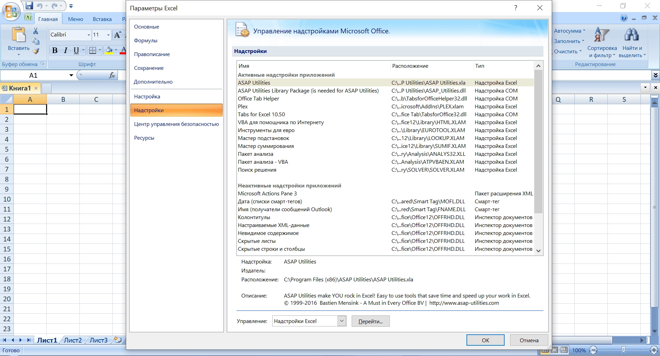660x356 pixels.
Task: Select Office Tab Helper add-in row
Action: (x=385, y=99)
